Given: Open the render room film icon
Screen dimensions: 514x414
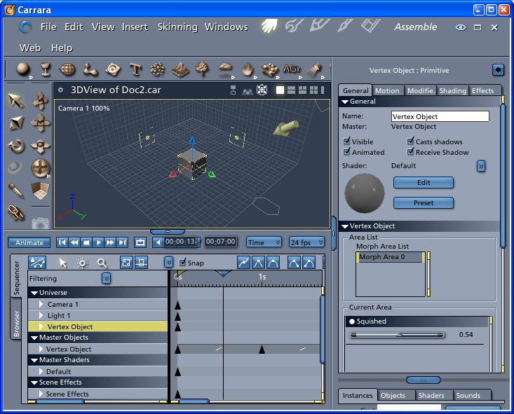Looking at the screenshot, I should 370,25.
